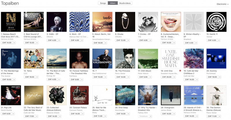Expand the arrow beside CHF 14.00 for Nassau Beach
The width and height of the screenshot is (231, 120).
[x=14, y=43]
